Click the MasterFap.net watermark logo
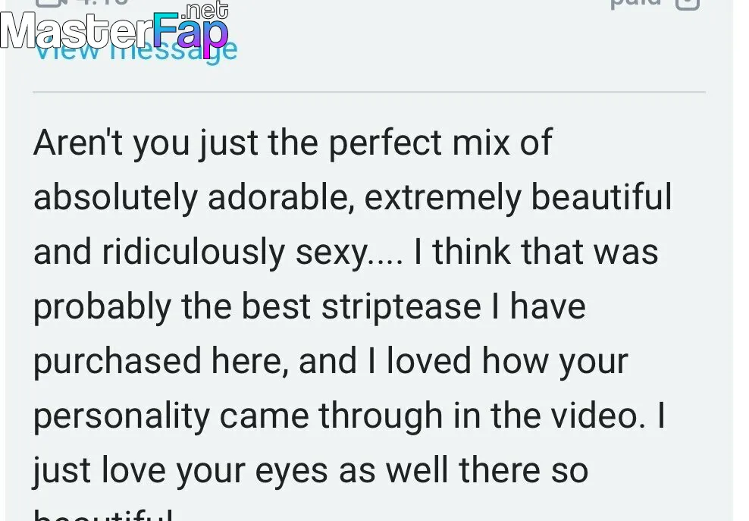Image resolution: width=749 pixels, height=521 pixels. (x=114, y=28)
